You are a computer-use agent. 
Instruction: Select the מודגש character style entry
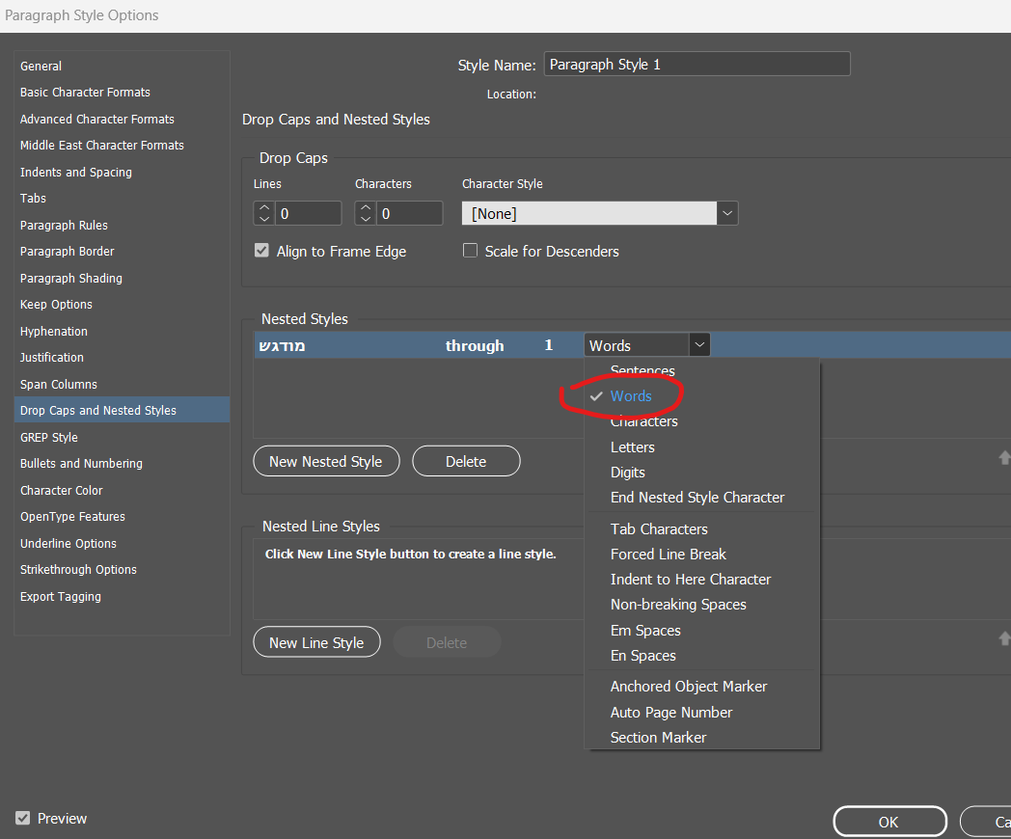click(x=282, y=346)
